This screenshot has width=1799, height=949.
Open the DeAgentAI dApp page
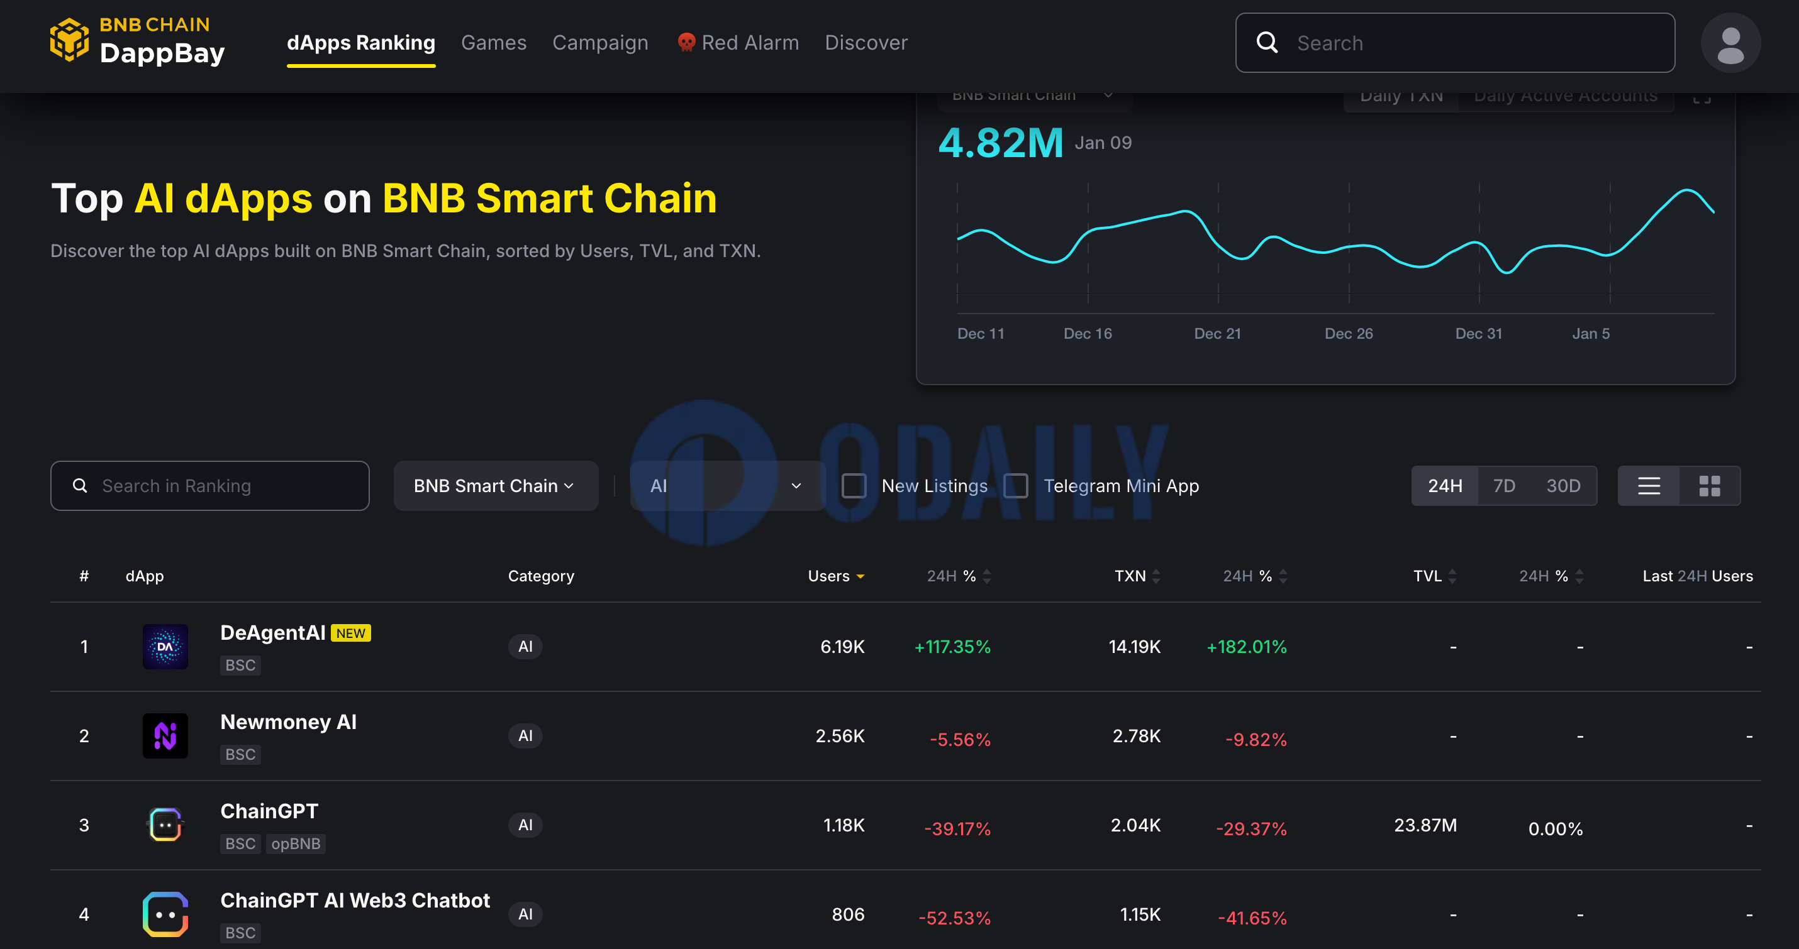click(273, 633)
